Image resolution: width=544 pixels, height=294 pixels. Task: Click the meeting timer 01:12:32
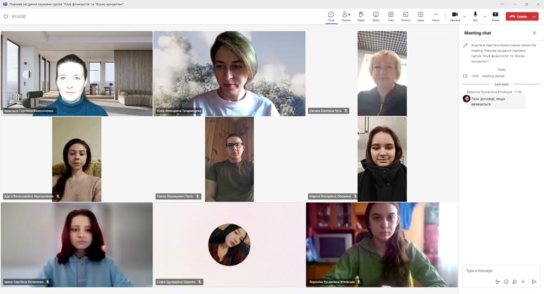(19, 16)
